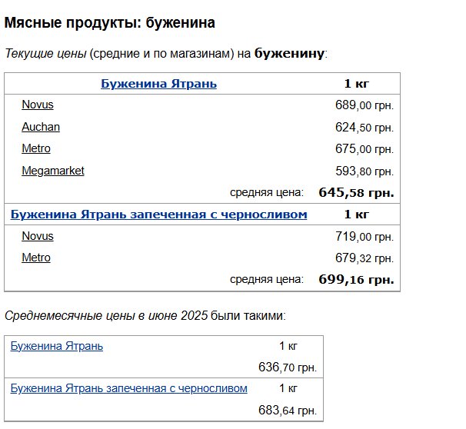Click the price 675,00 грн.

pyautogui.click(x=364, y=149)
